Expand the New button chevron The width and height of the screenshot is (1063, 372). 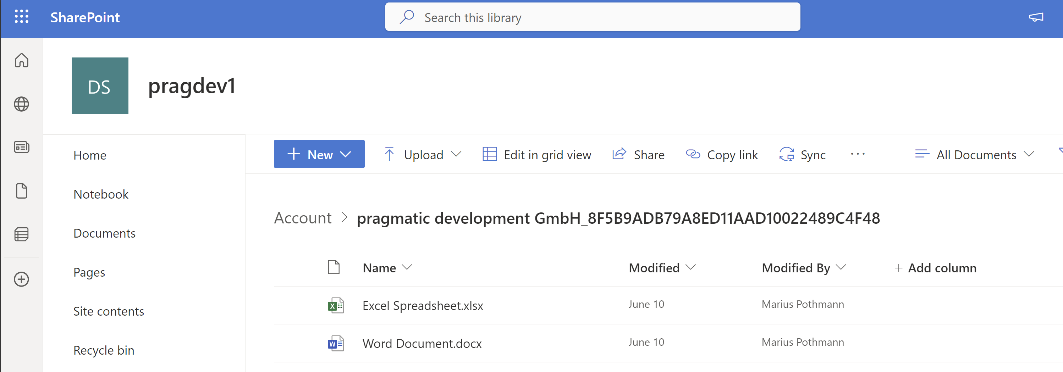pos(345,154)
